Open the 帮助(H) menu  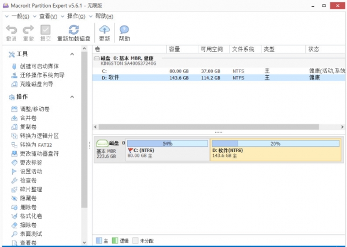(x=104, y=16)
